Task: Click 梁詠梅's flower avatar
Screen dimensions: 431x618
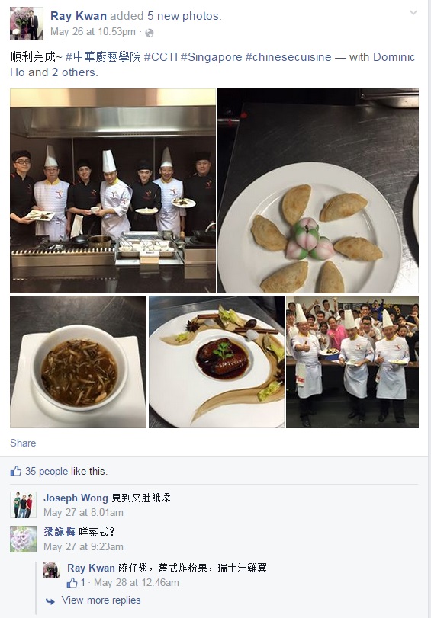Action: (24, 539)
